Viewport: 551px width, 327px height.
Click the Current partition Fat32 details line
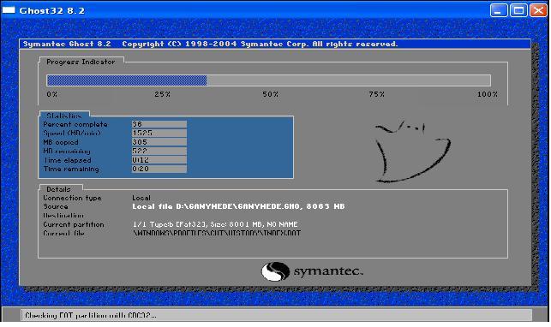(215, 224)
